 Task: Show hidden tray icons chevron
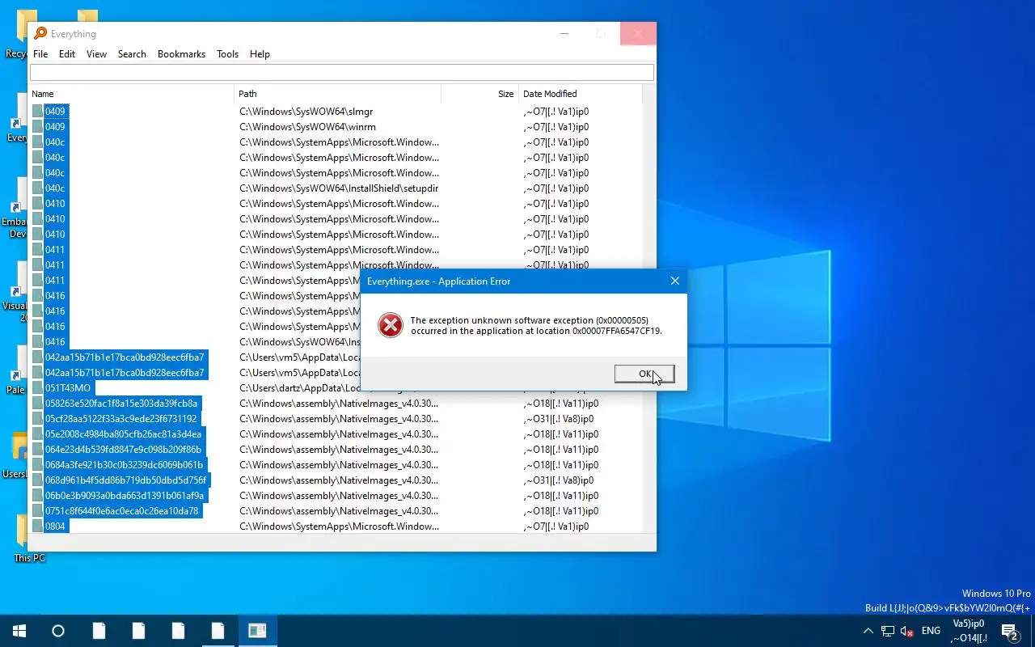coord(868,631)
